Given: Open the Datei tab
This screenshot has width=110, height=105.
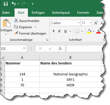Looking at the screenshot, I should 6,13.
